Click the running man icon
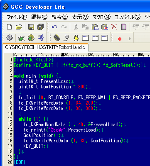 (41, 38)
